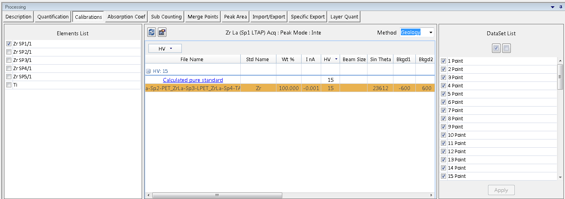This screenshot has height=199, width=565.
Task: Open the HV grouping dropdown button
Action: click(165, 49)
